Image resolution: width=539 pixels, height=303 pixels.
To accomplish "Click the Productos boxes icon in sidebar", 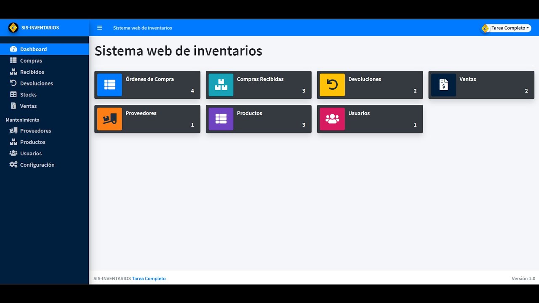I will point(13,142).
